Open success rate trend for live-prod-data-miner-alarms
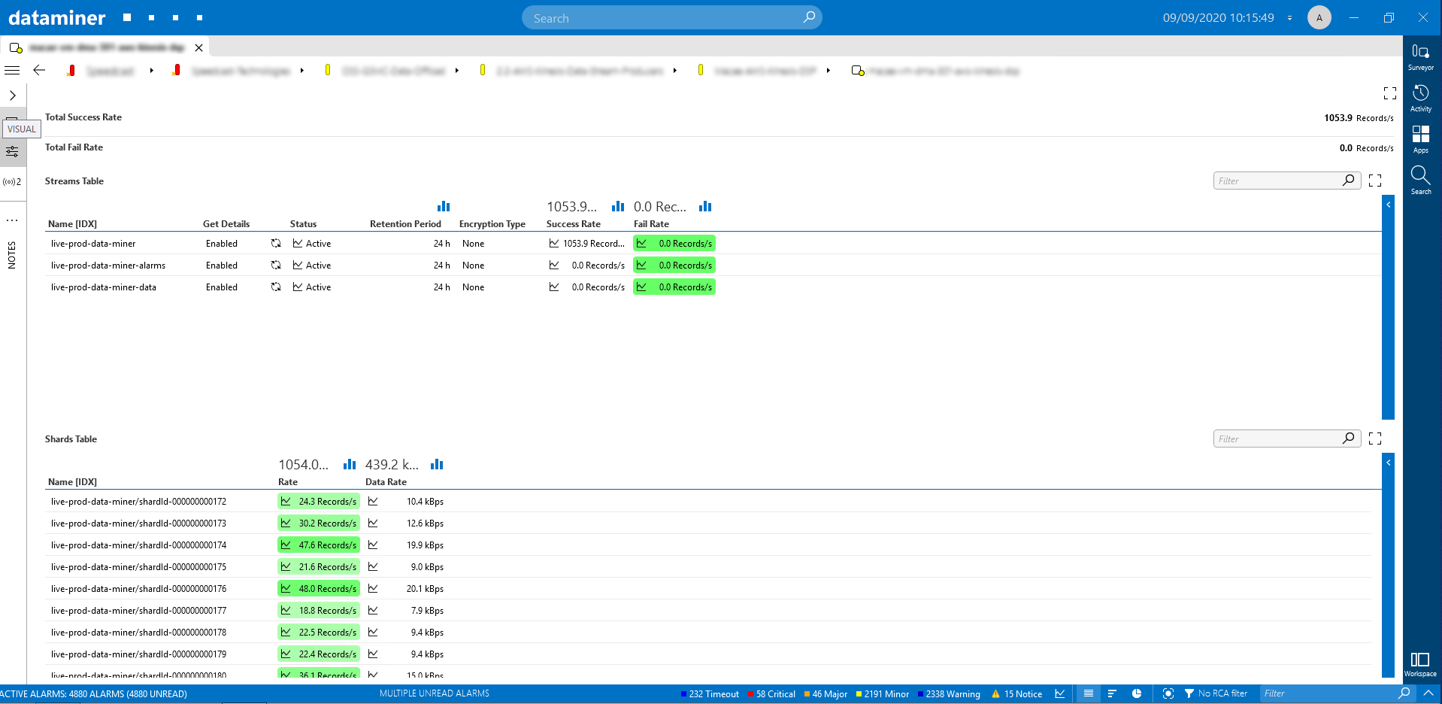 pyautogui.click(x=554, y=266)
